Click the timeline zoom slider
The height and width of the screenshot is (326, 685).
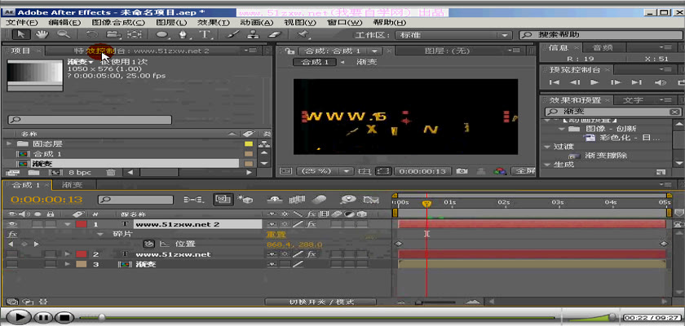pos(436,302)
